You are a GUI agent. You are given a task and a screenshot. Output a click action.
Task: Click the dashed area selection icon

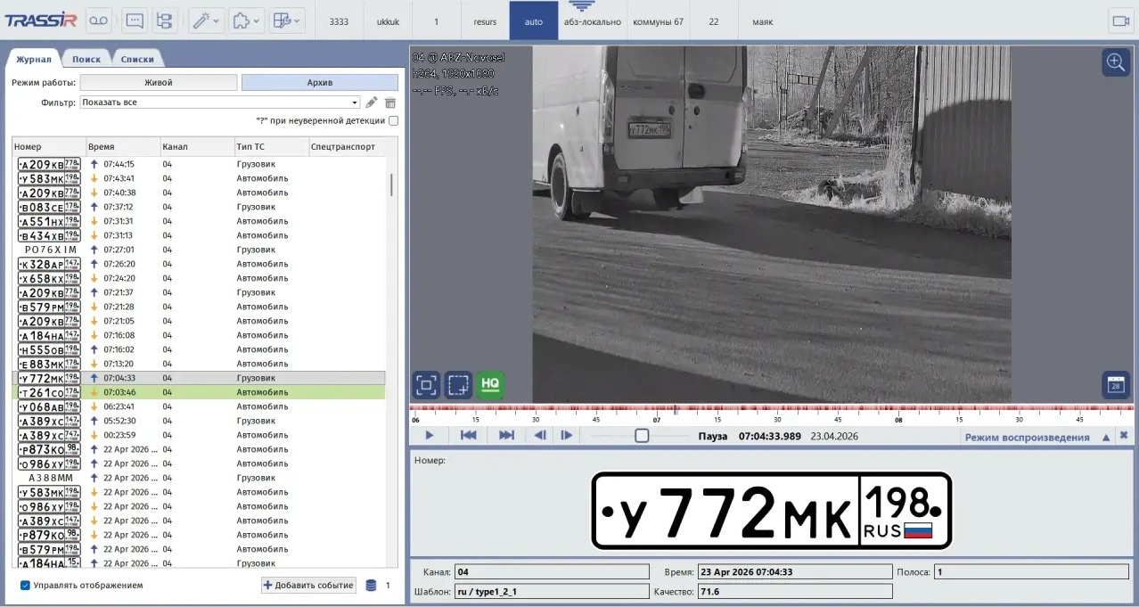[x=458, y=384]
